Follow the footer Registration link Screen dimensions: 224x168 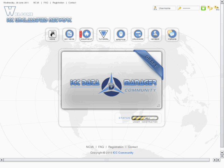(116, 147)
